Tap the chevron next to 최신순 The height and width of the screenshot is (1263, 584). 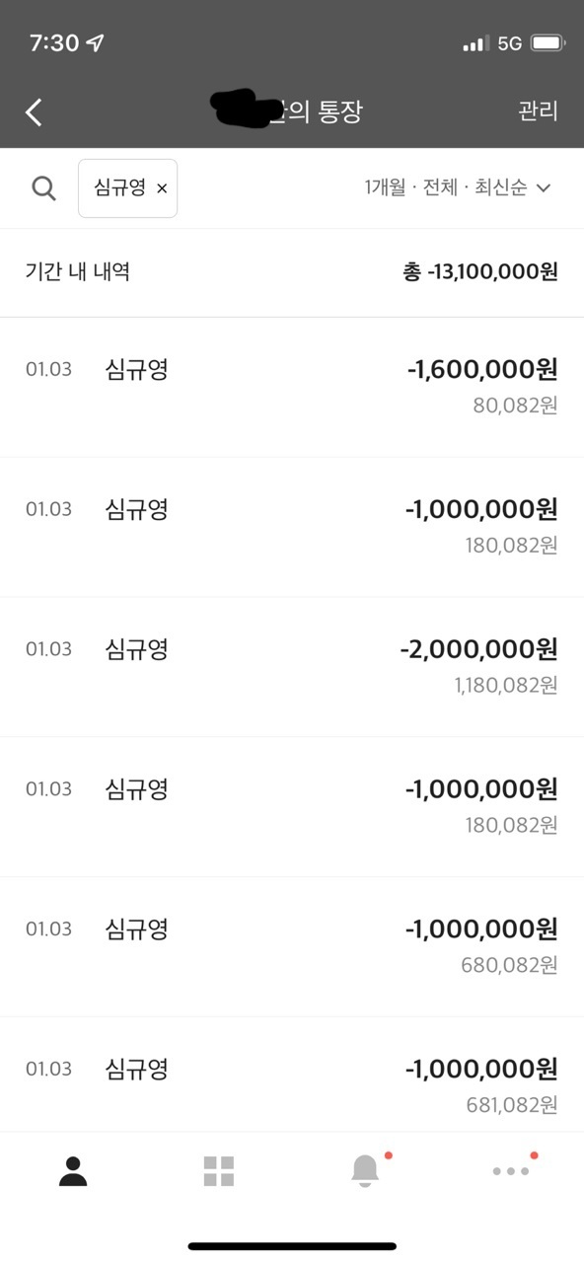coord(543,187)
